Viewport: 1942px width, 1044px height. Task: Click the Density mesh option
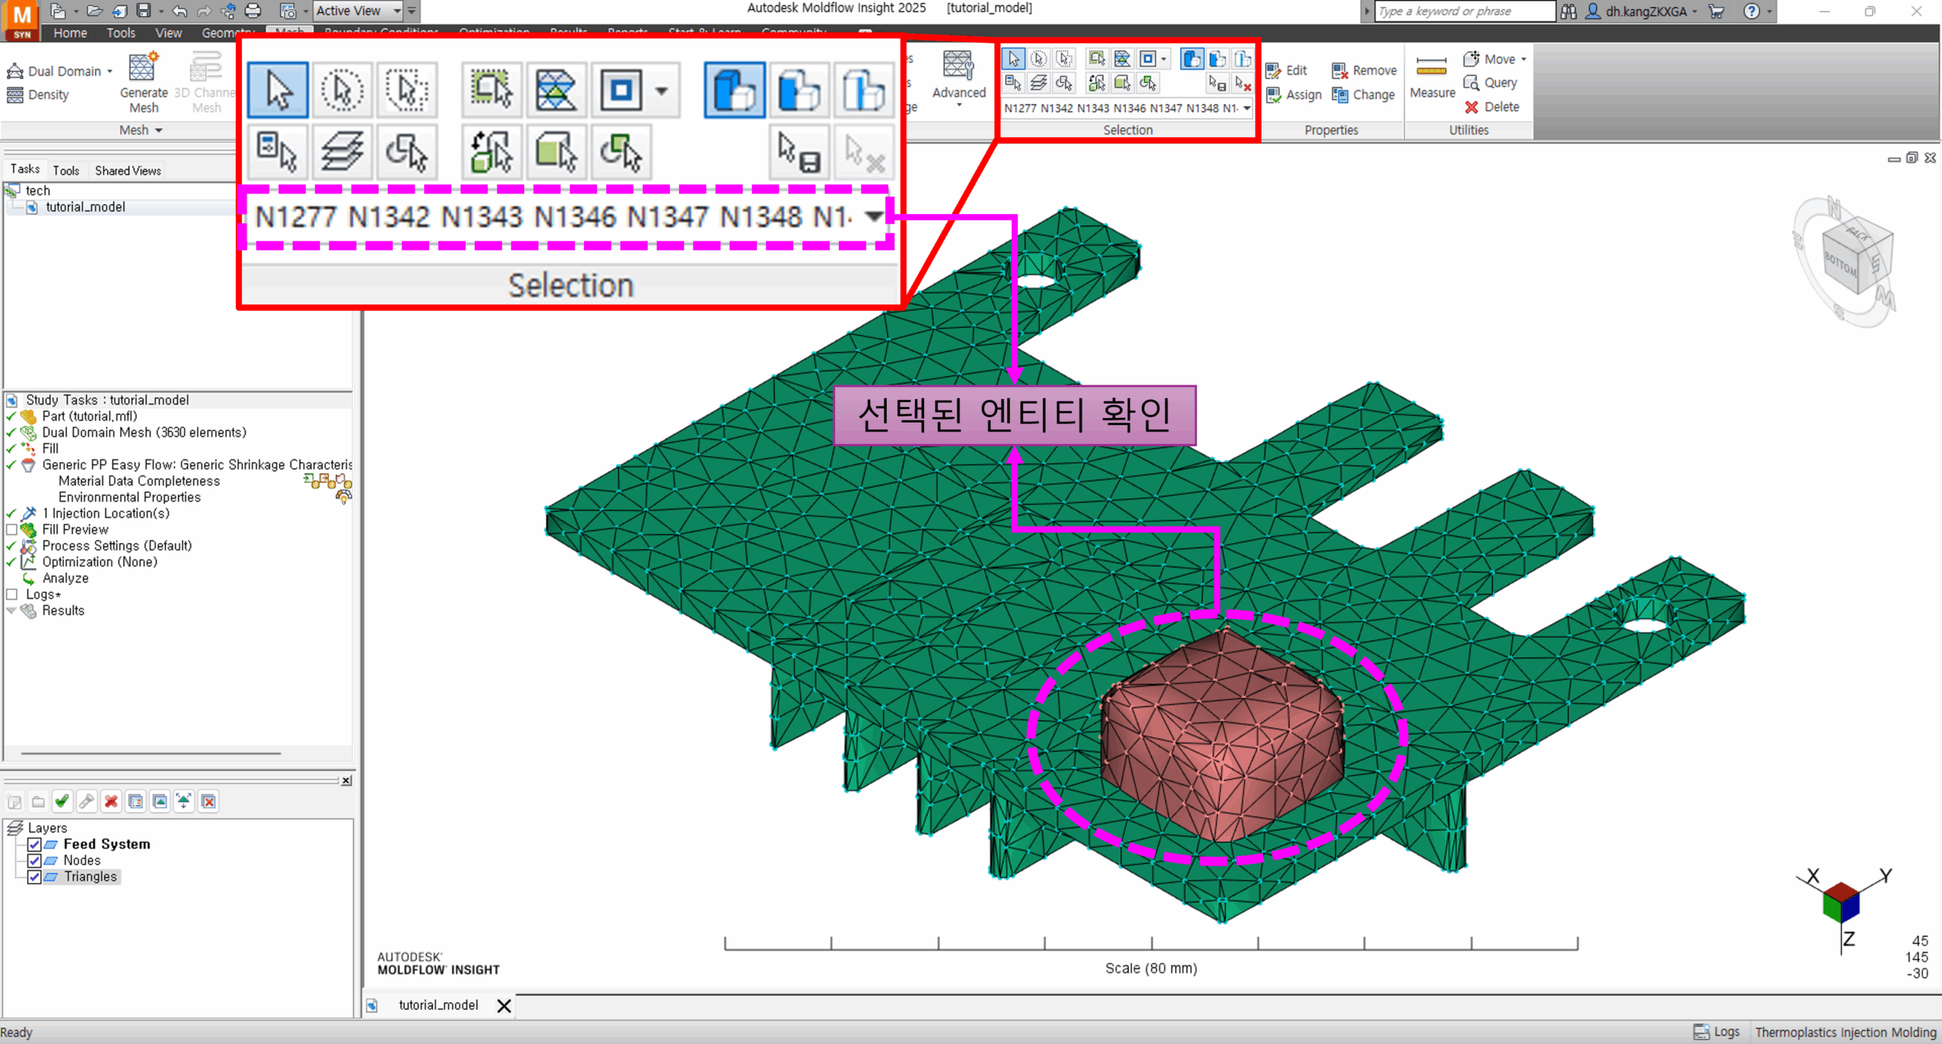click(x=38, y=95)
